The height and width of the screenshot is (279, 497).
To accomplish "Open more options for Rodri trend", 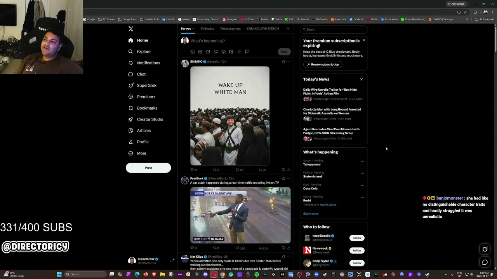I will coord(363,197).
